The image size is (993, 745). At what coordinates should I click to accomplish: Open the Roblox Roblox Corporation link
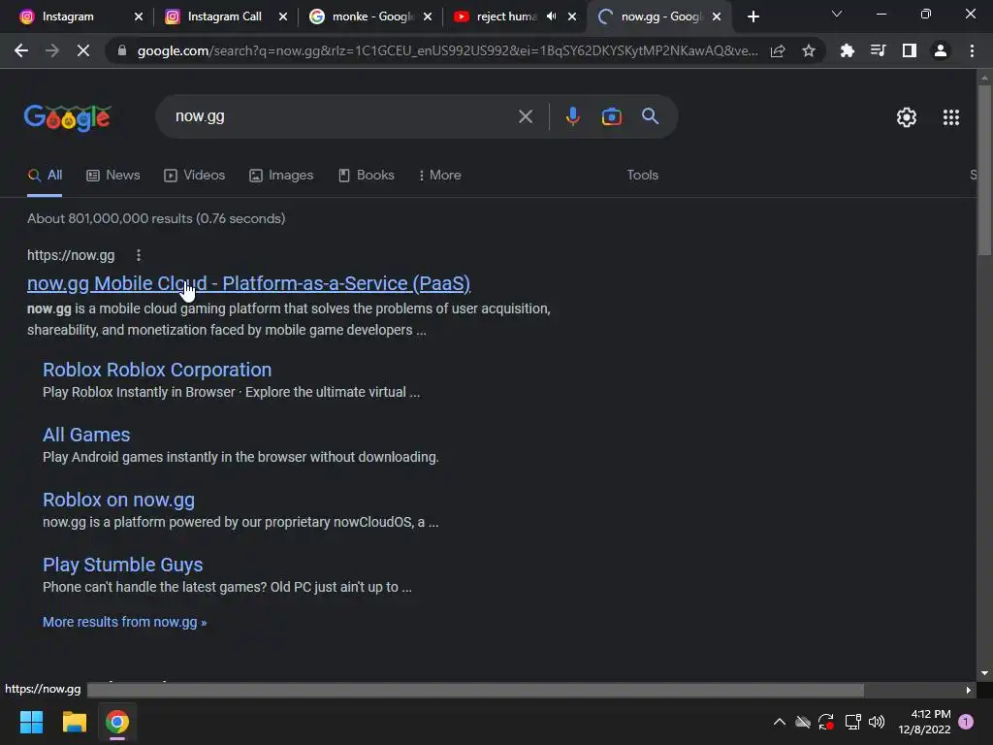pos(157,370)
